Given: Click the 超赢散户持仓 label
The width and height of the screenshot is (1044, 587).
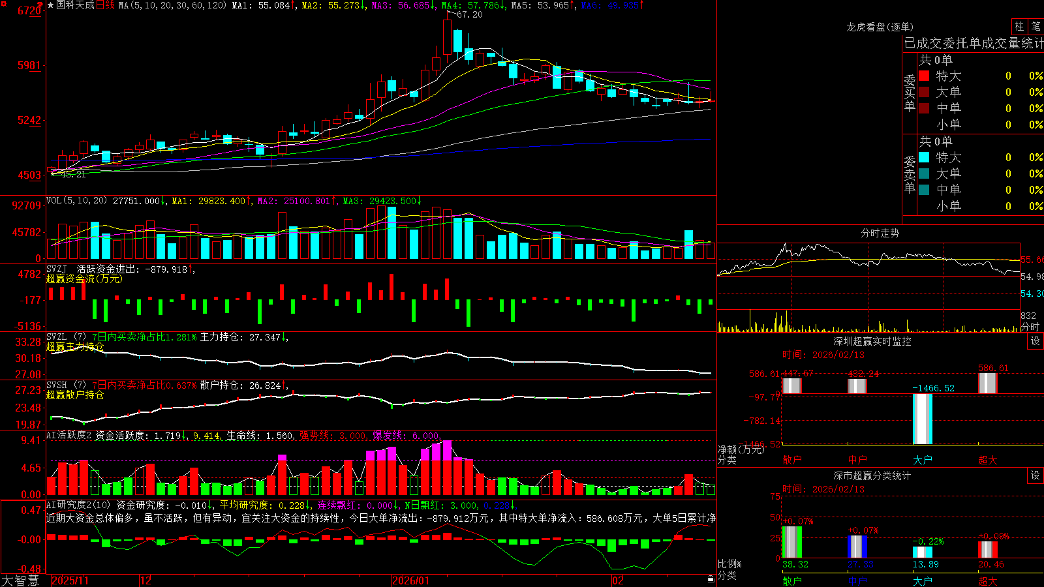Looking at the screenshot, I should tap(75, 395).
